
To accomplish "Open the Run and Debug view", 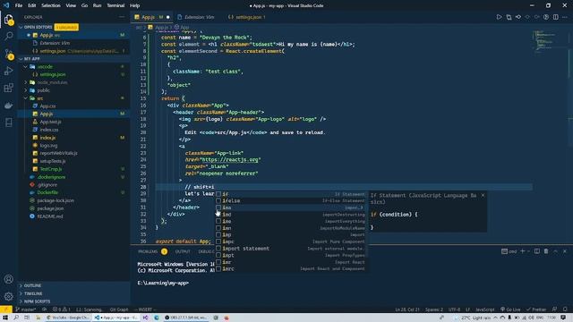I will point(8,71).
